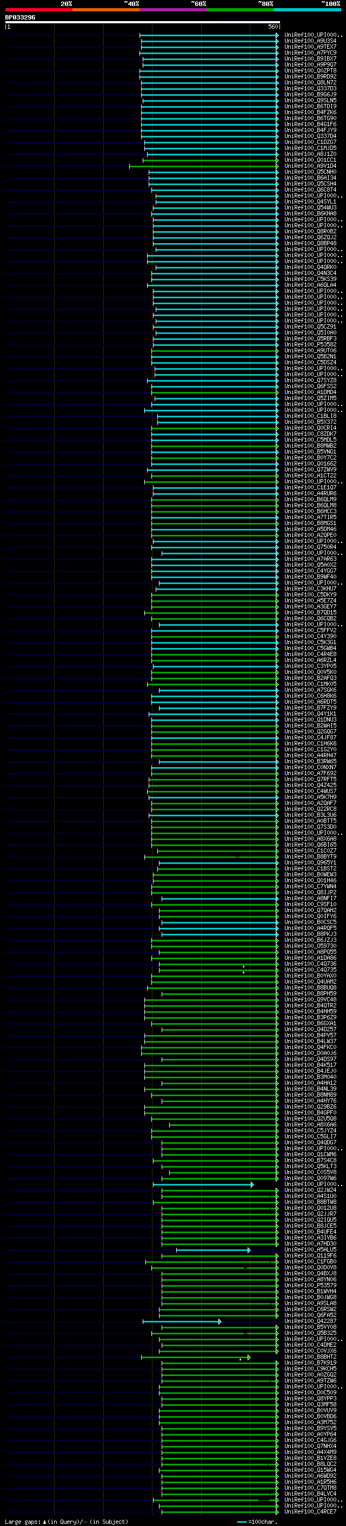Choose hit UniRef100_B5X372
Image resolution: width=346 pixels, height=1526 pixels.
click(310, 422)
